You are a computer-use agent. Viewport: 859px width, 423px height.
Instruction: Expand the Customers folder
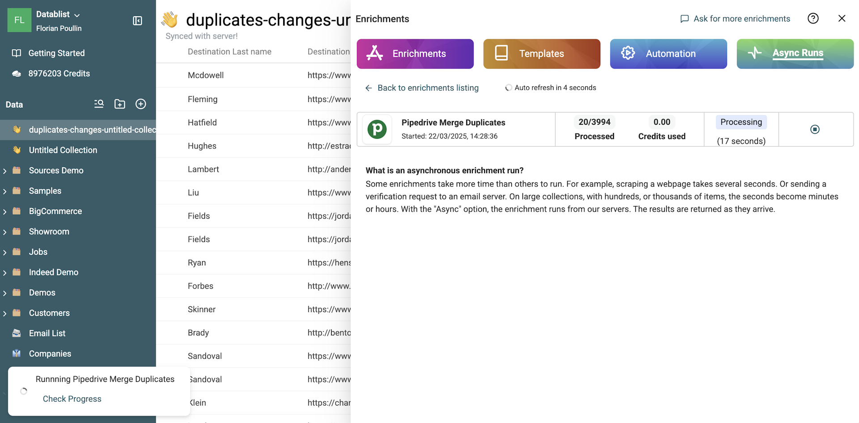coord(5,313)
